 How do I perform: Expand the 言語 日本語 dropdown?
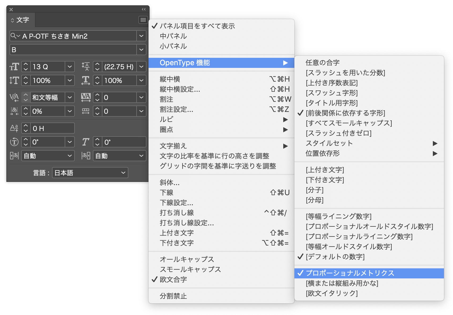coord(90,173)
